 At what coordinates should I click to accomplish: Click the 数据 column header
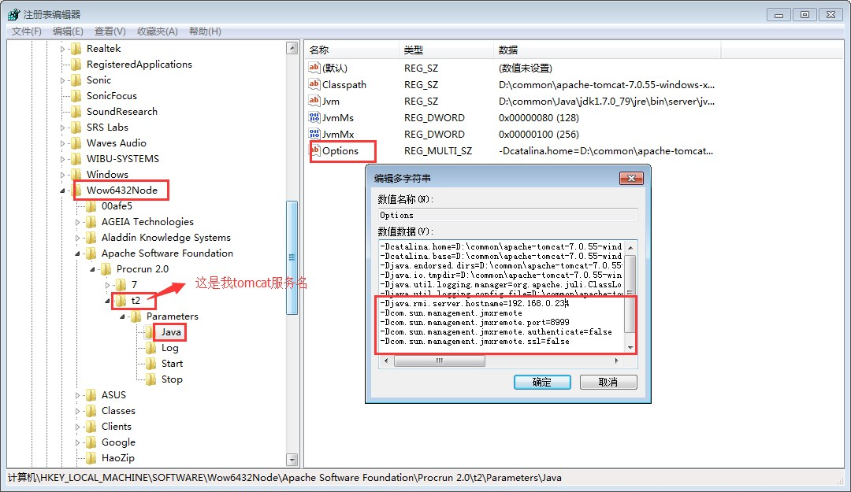point(608,50)
